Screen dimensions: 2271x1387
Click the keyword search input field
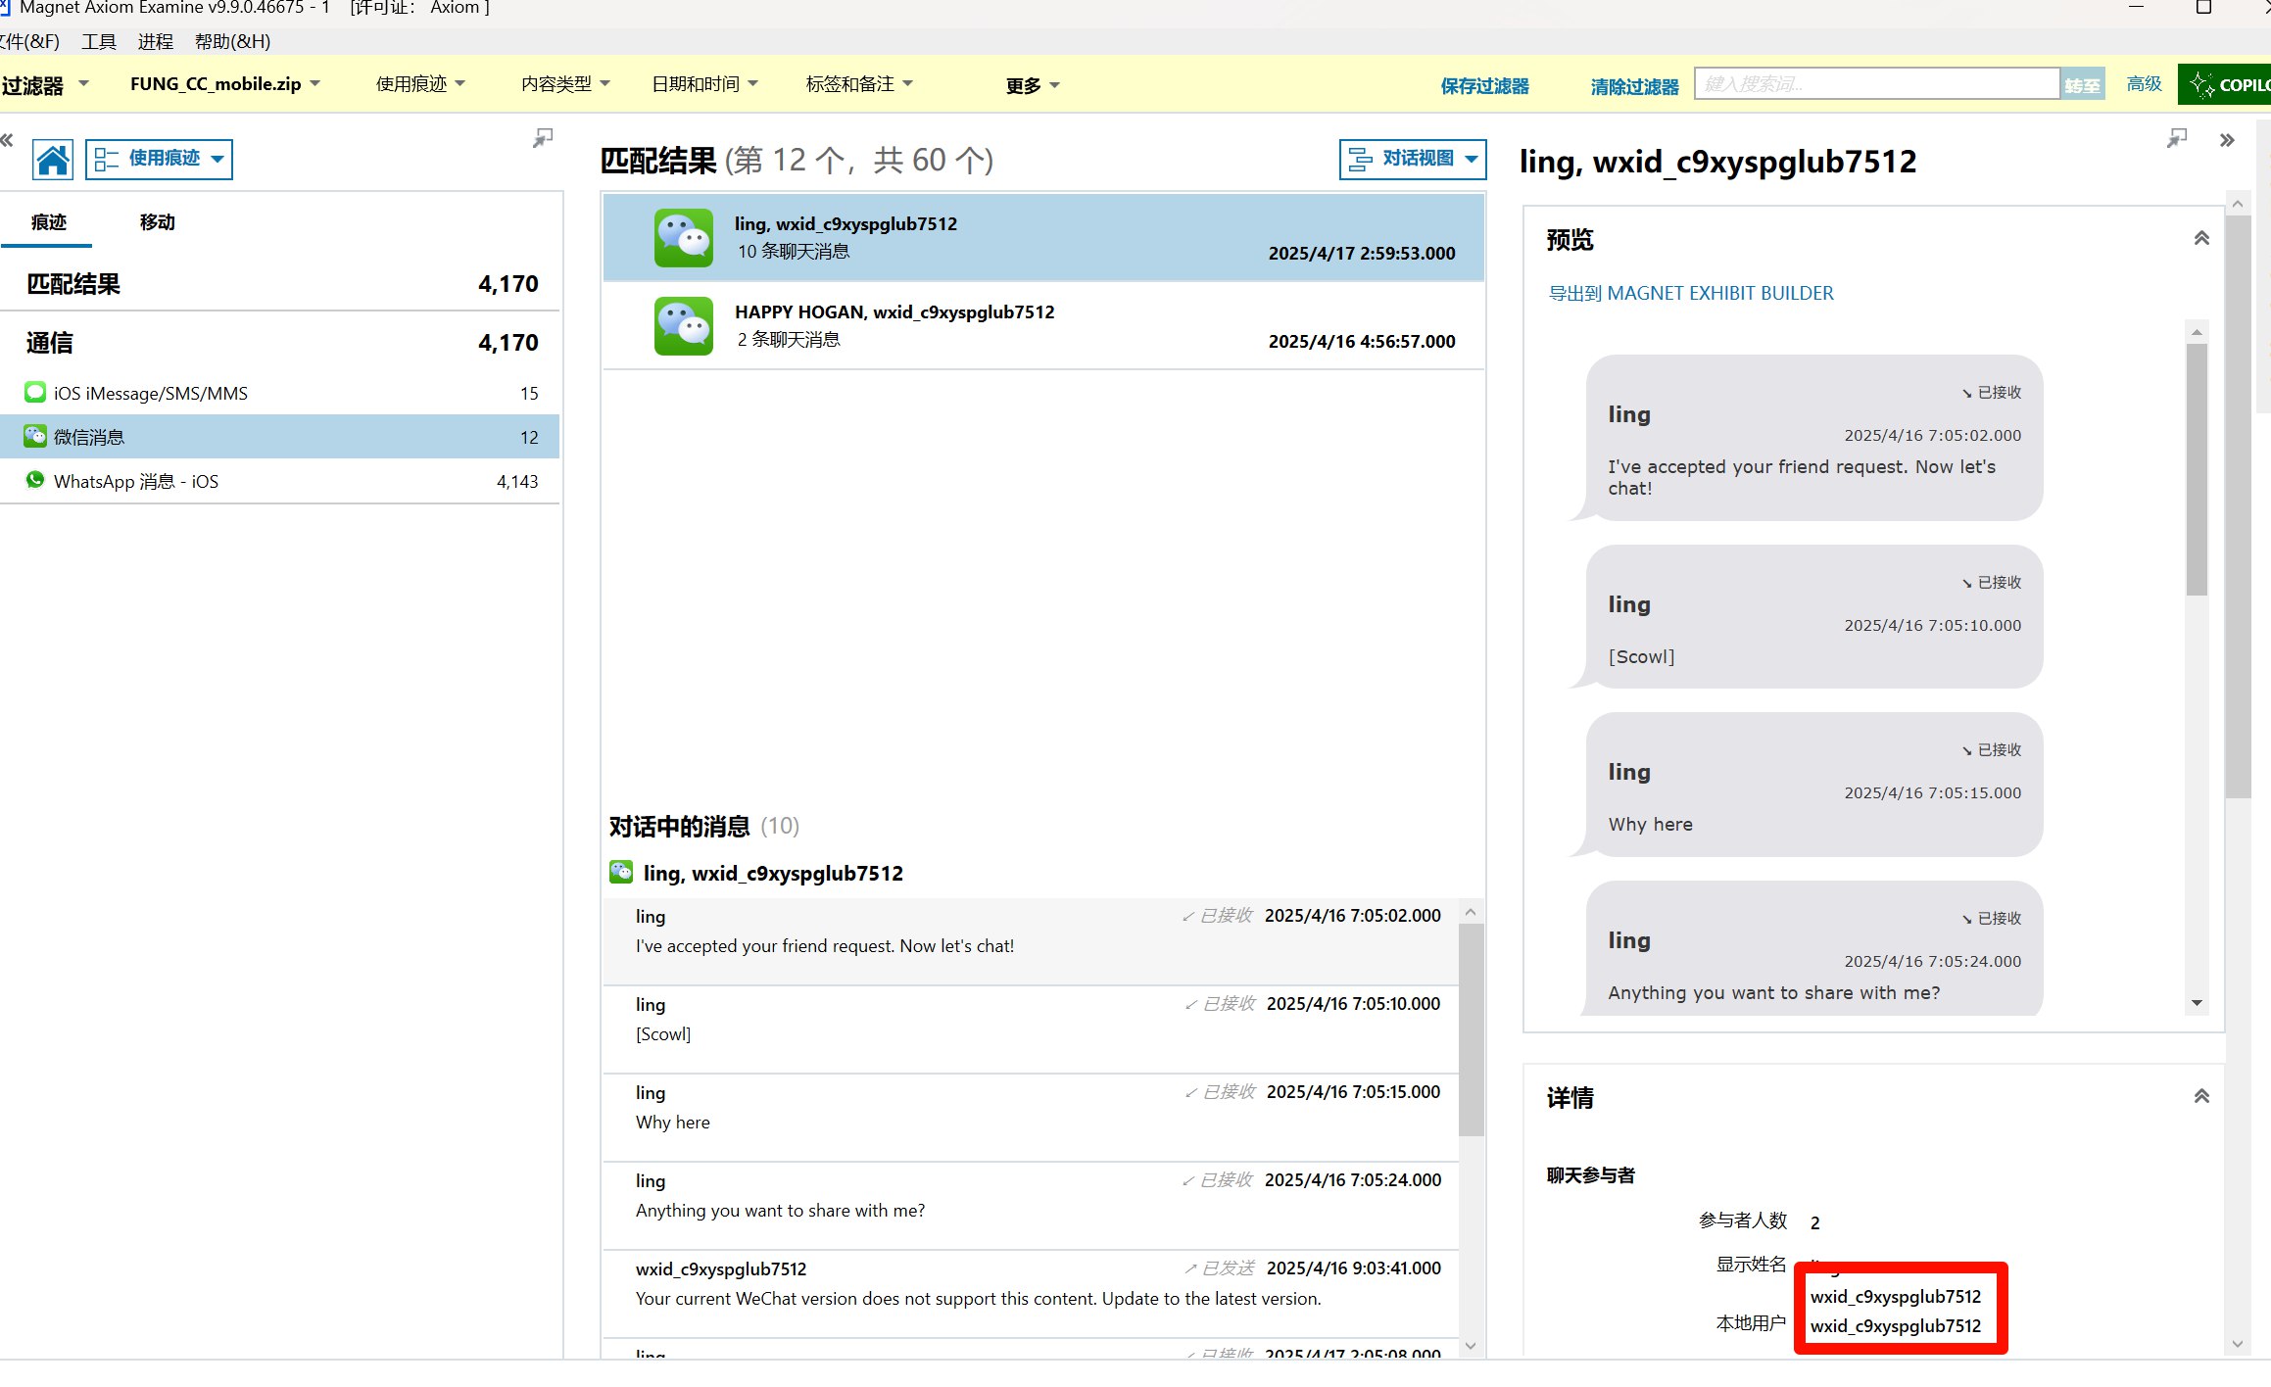click(x=1875, y=84)
